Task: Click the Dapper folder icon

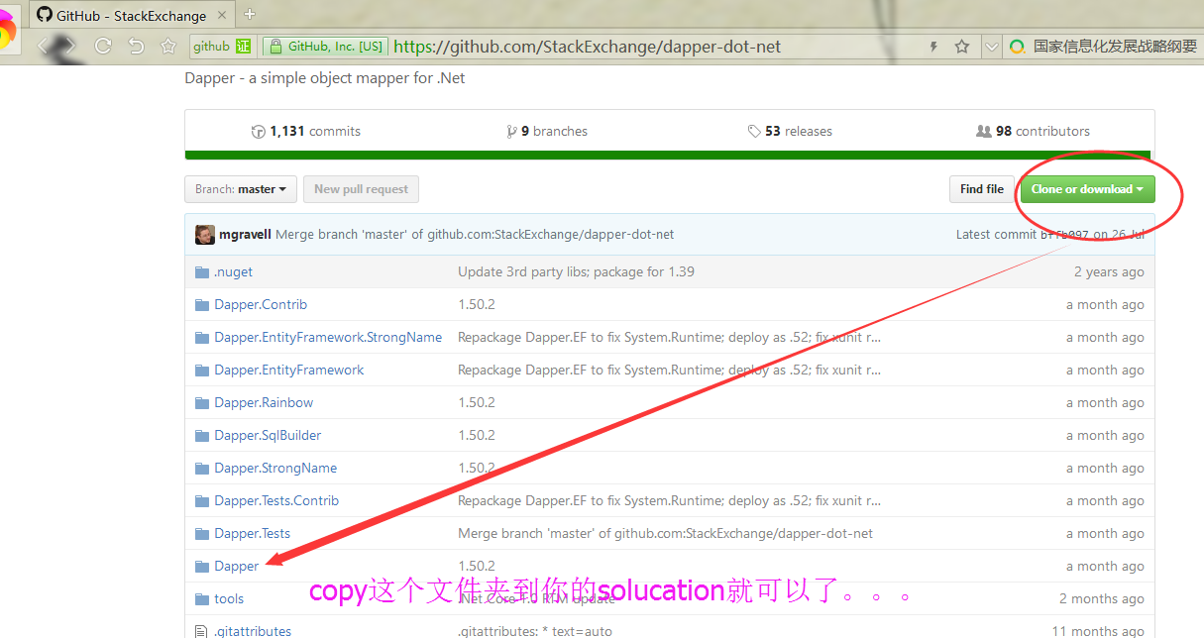Action: click(x=202, y=566)
